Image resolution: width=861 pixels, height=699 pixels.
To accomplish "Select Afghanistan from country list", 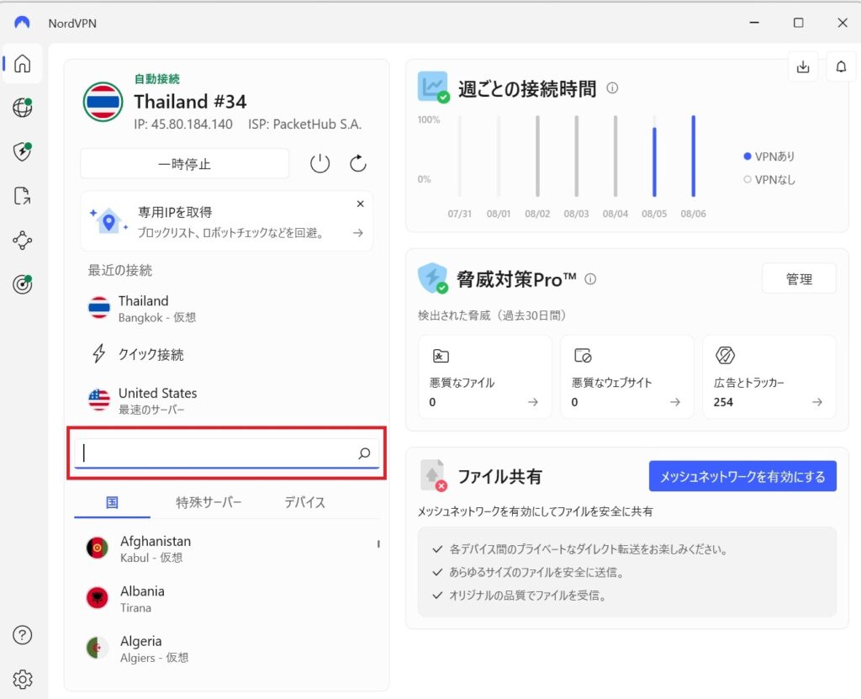I will [x=226, y=549].
